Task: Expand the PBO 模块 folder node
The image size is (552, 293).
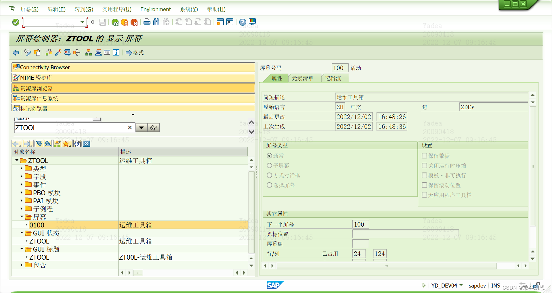Action: tap(21, 193)
